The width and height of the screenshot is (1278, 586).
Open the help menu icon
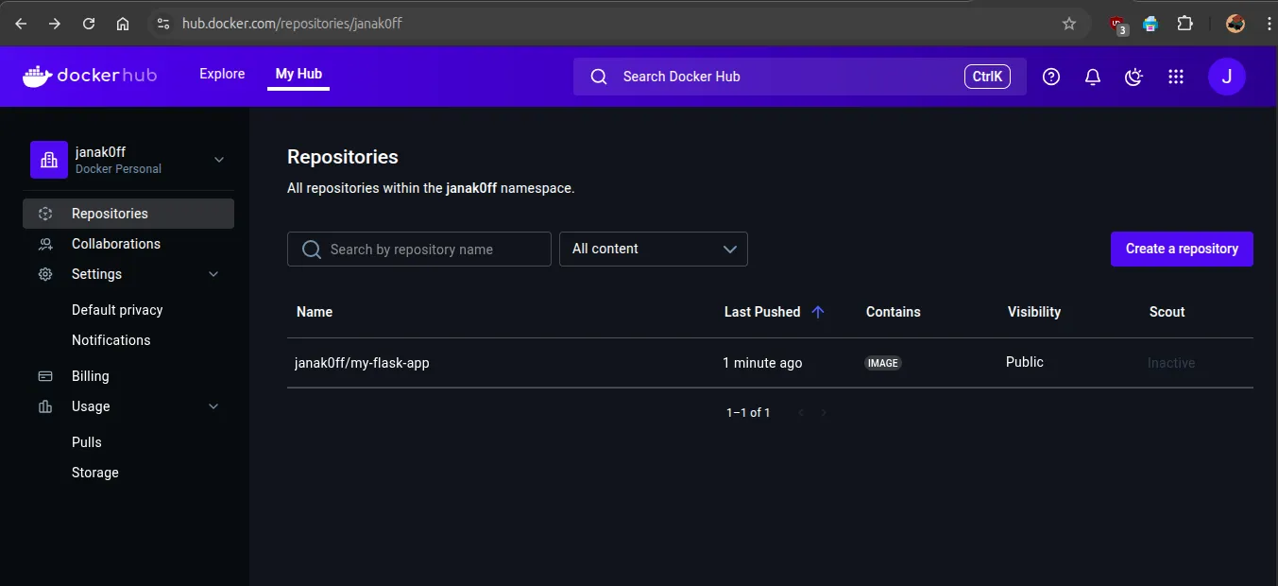click(1050, 77)
